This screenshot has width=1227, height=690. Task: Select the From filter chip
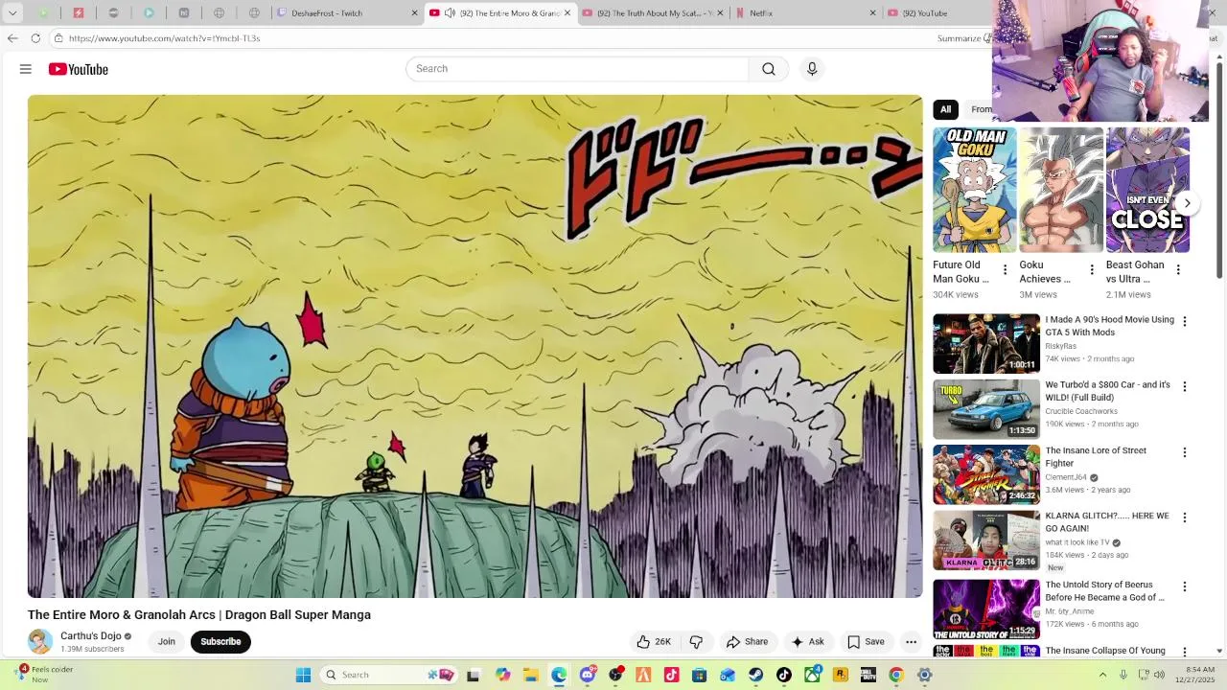981,109
